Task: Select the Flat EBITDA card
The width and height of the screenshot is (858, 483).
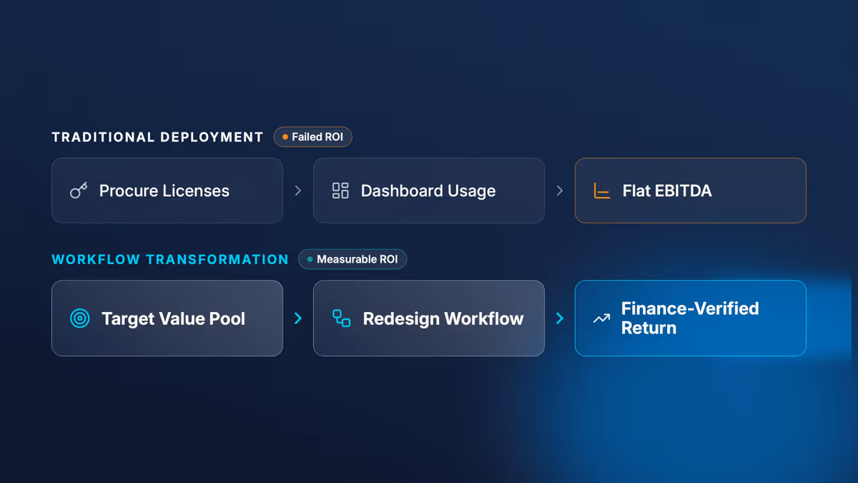Action: (x=691, y=190)
